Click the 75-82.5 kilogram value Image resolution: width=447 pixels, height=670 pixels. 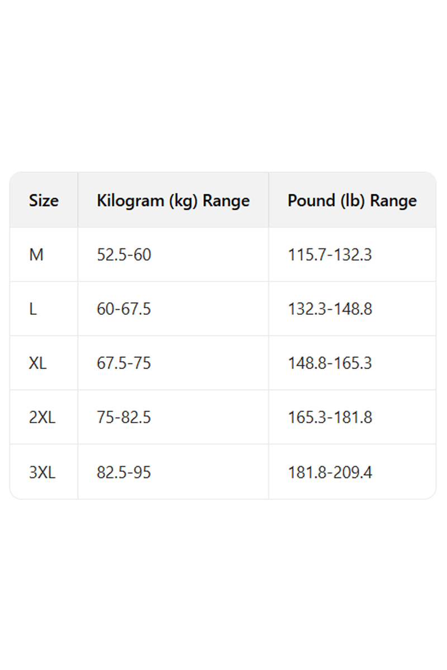[x=124, y=417]
